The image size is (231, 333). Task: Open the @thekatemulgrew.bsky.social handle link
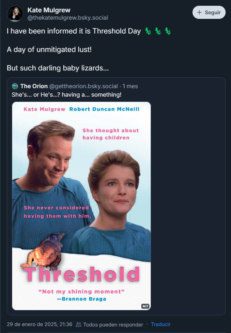[68, 18]
